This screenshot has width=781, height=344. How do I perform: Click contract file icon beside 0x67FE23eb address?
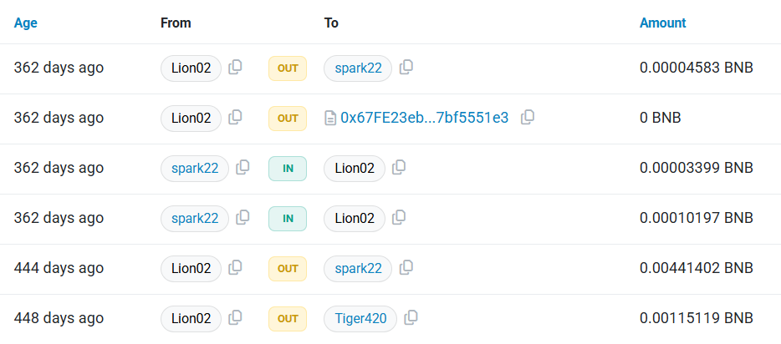(330, 119)
